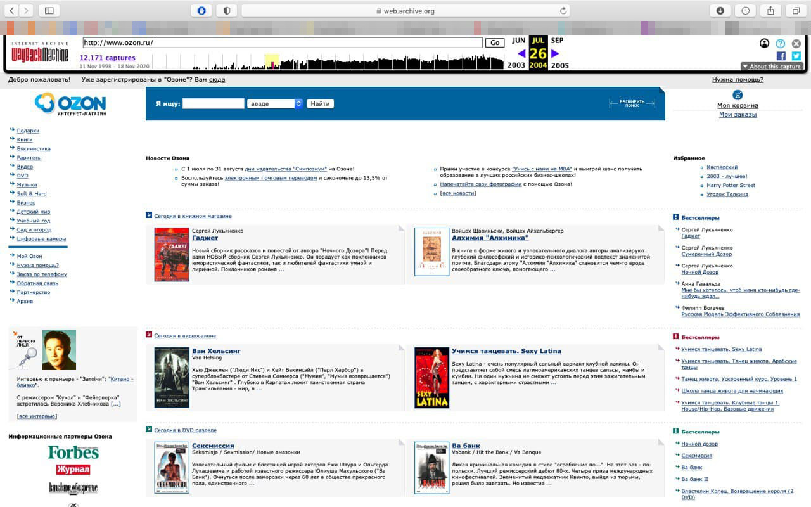The image size is (811, 507).
Task: Close the Wayback toolbar
Action: pyautogui.click(x=796, y=43)
